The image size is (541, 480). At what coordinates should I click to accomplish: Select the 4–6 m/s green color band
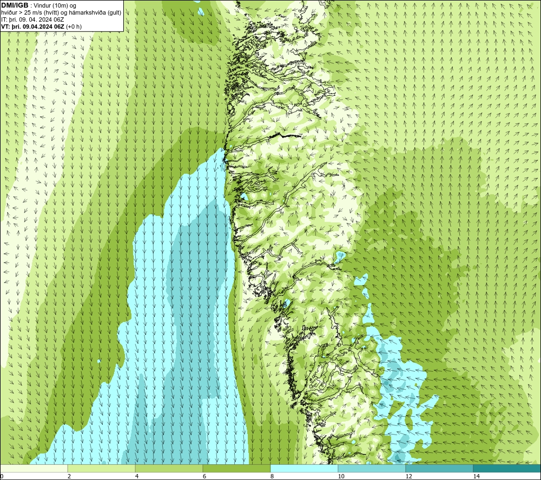coord(169,468)
